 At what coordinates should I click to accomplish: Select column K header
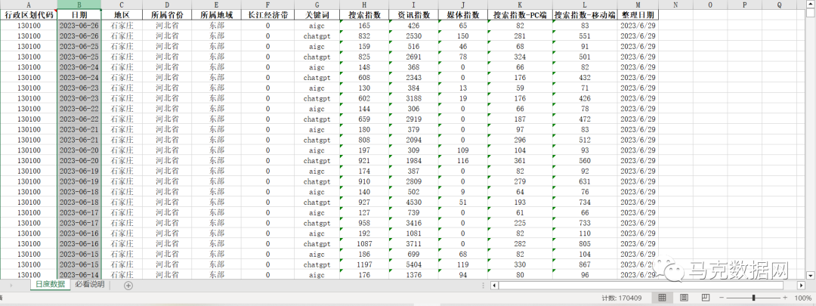point(520,5)
